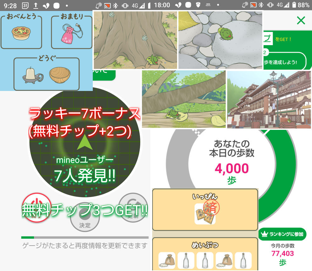This screenshot has width=312, height=271.
Task: Open the frog on leaf photo
Action: click(x=184, y=99)
